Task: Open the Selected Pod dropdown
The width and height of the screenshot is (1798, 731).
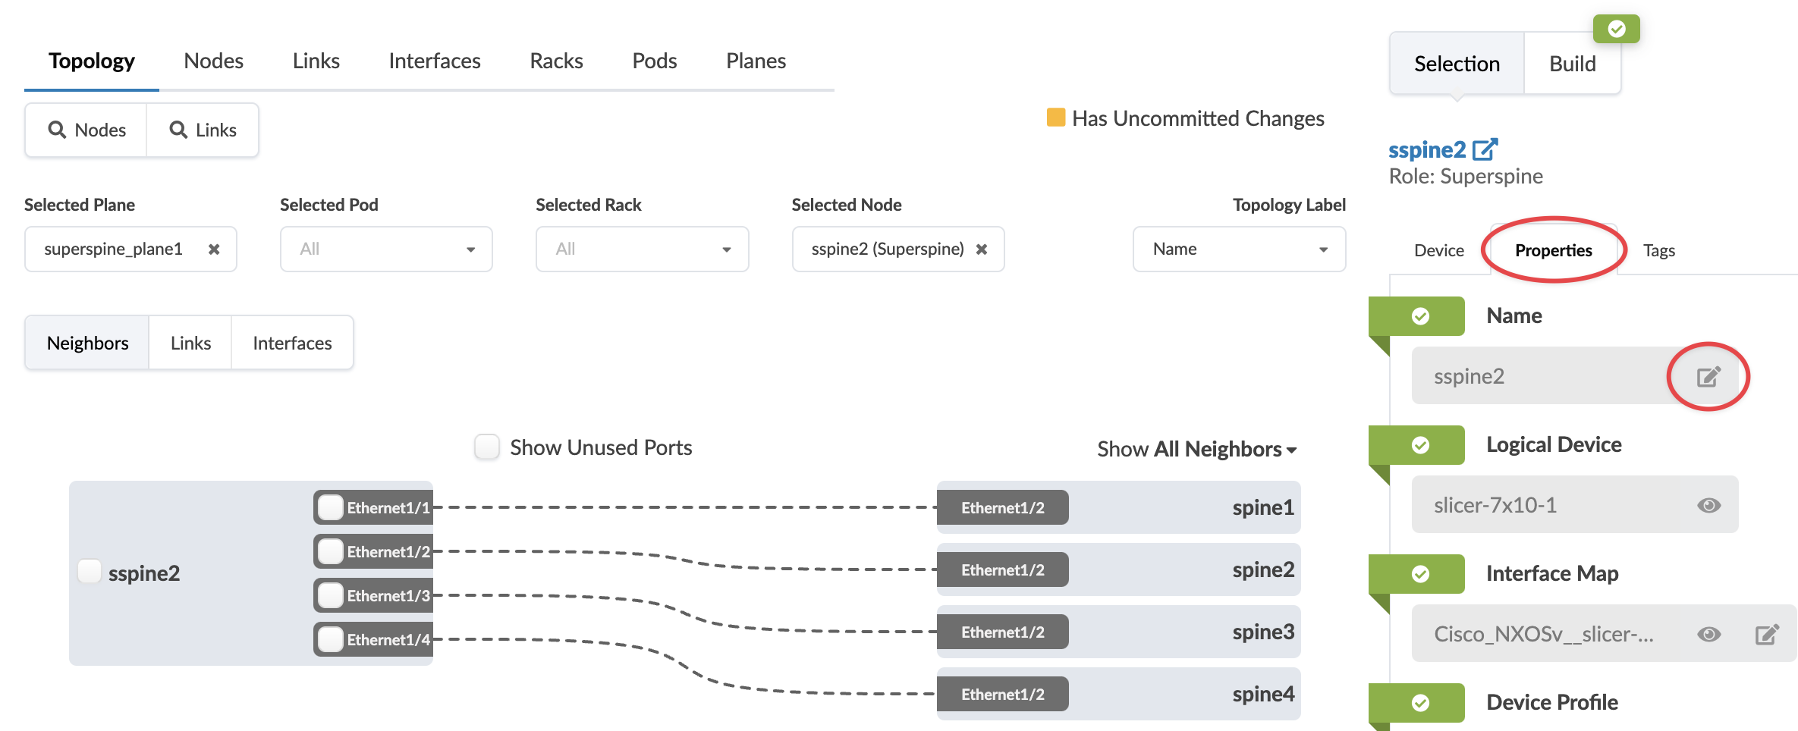Action: 386,249
